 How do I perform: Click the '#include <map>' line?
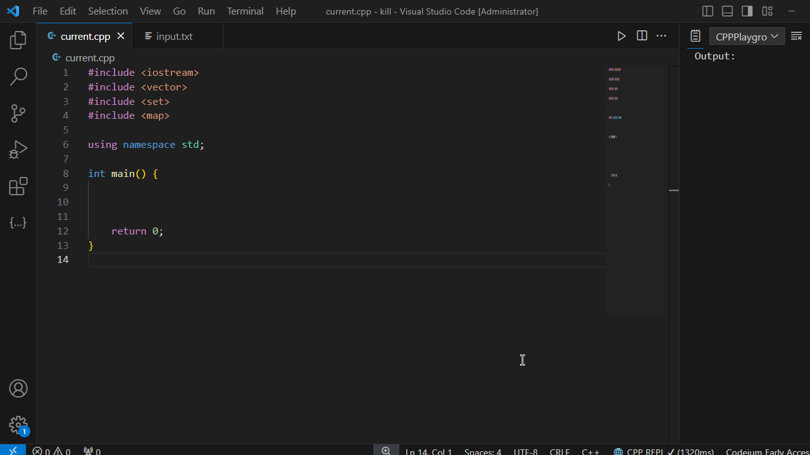pos(128,116)
